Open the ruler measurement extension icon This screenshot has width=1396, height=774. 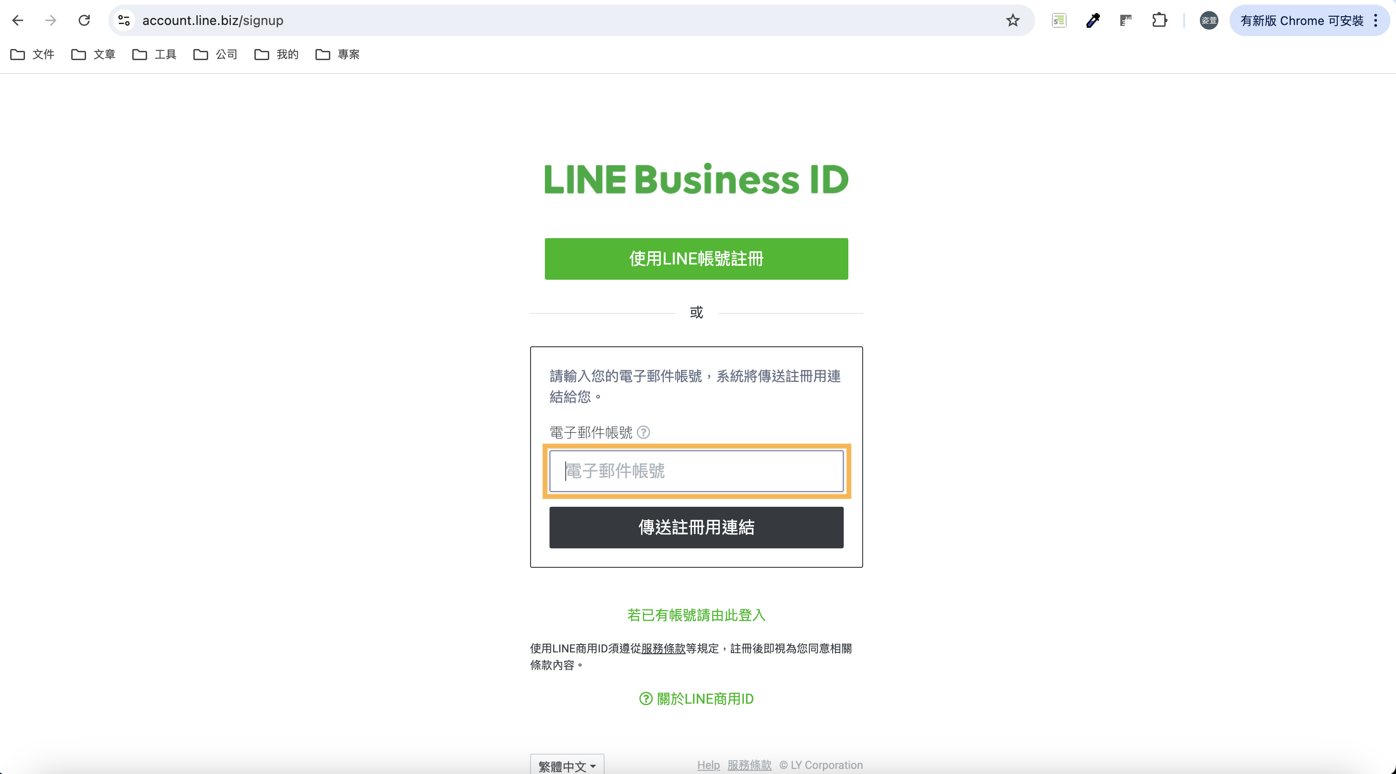pyautogui.click(x=1125, y=21)
